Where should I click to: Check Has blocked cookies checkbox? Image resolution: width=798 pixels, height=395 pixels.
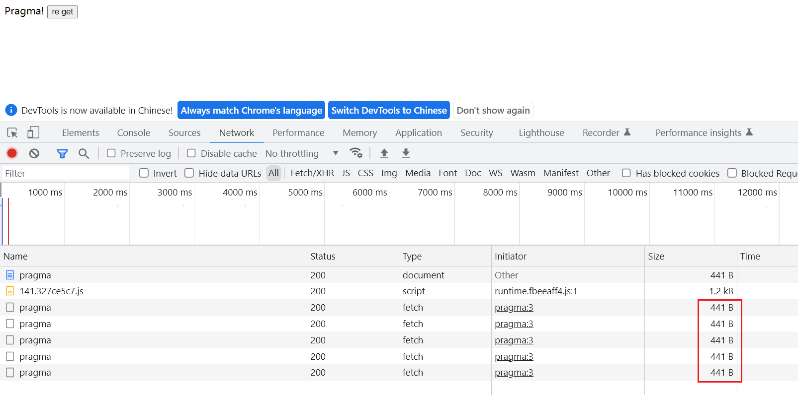click(x=626, y=173)
